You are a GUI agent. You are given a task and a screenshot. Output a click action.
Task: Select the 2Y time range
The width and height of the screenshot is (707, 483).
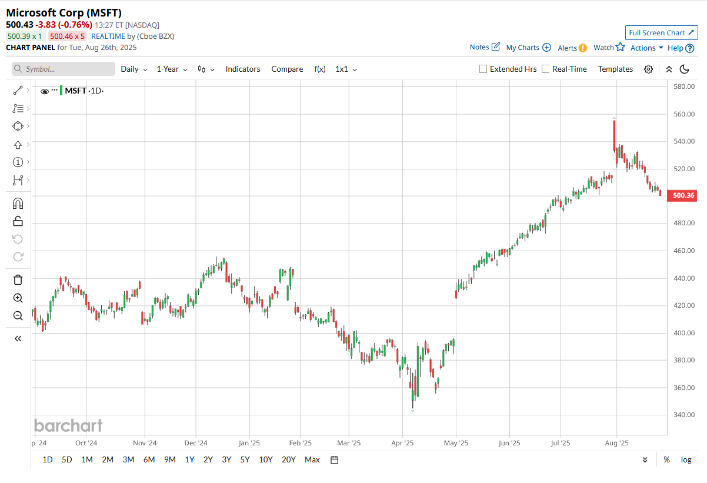(208, 459)
